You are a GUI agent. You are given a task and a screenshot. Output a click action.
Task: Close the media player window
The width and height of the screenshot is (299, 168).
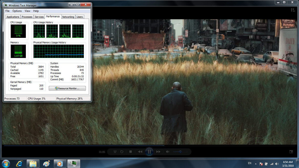click(292, 2)
